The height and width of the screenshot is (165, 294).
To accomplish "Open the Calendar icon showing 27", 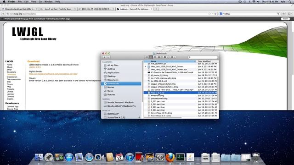I will (x=119, y=157).
